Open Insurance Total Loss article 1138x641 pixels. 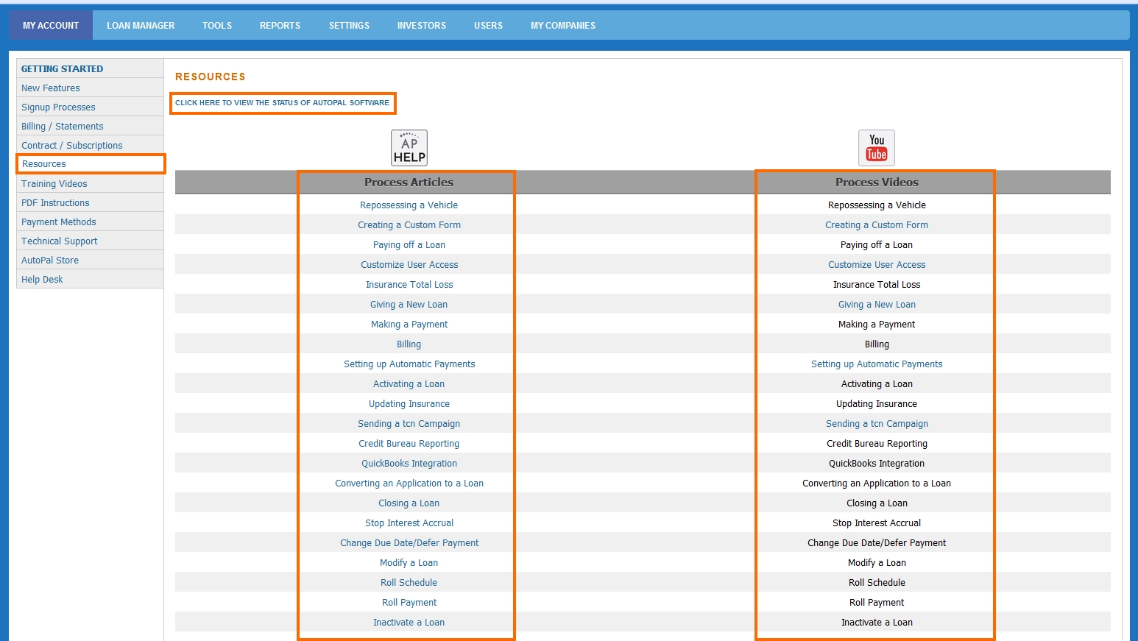(409, 285)
